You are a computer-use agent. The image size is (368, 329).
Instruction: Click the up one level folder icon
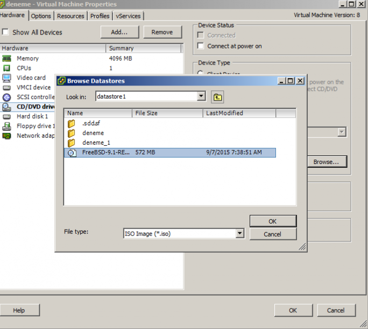pos(217,97)
